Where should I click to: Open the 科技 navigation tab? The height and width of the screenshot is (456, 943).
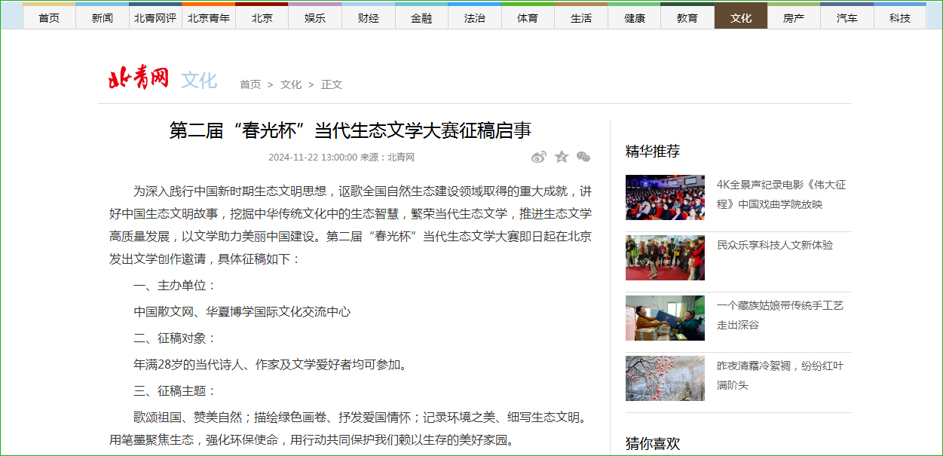pyautogui.click(x=900, y=17)
